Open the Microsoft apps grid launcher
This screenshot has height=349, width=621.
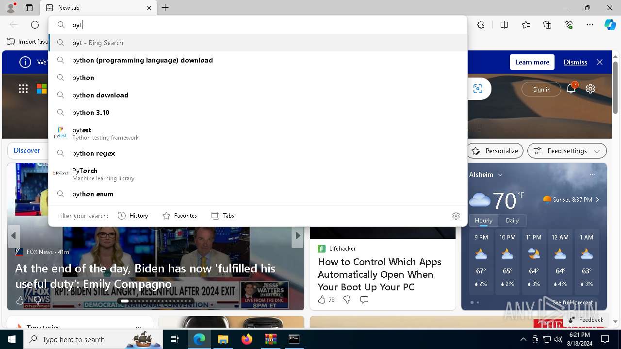click(x=23, y=89)
